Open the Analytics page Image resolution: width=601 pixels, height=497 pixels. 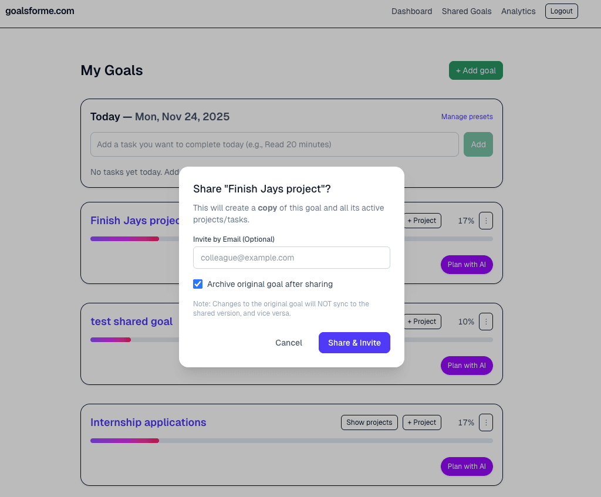click(518, 11)
